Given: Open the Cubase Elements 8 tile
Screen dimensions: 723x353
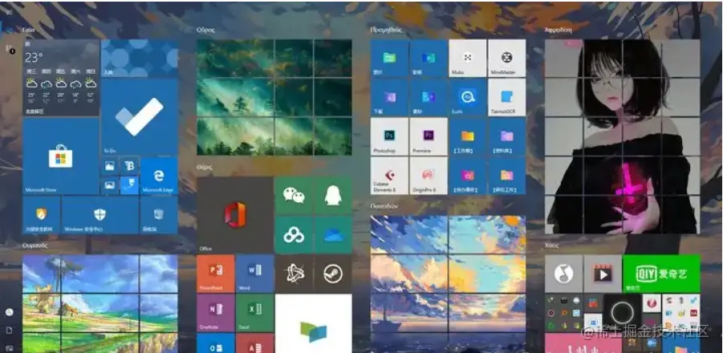Looking at the screenshot, I should click(x=390, y=176).
